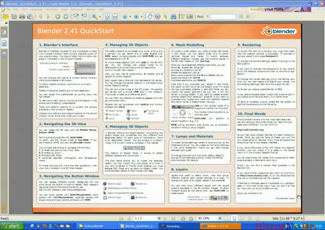This screenshot has height=230, width=325.
Task: Click the Find Next button
Action: [248, 17]
